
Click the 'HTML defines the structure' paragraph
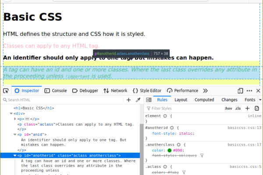pyautogui.click(x=74, y=34)
